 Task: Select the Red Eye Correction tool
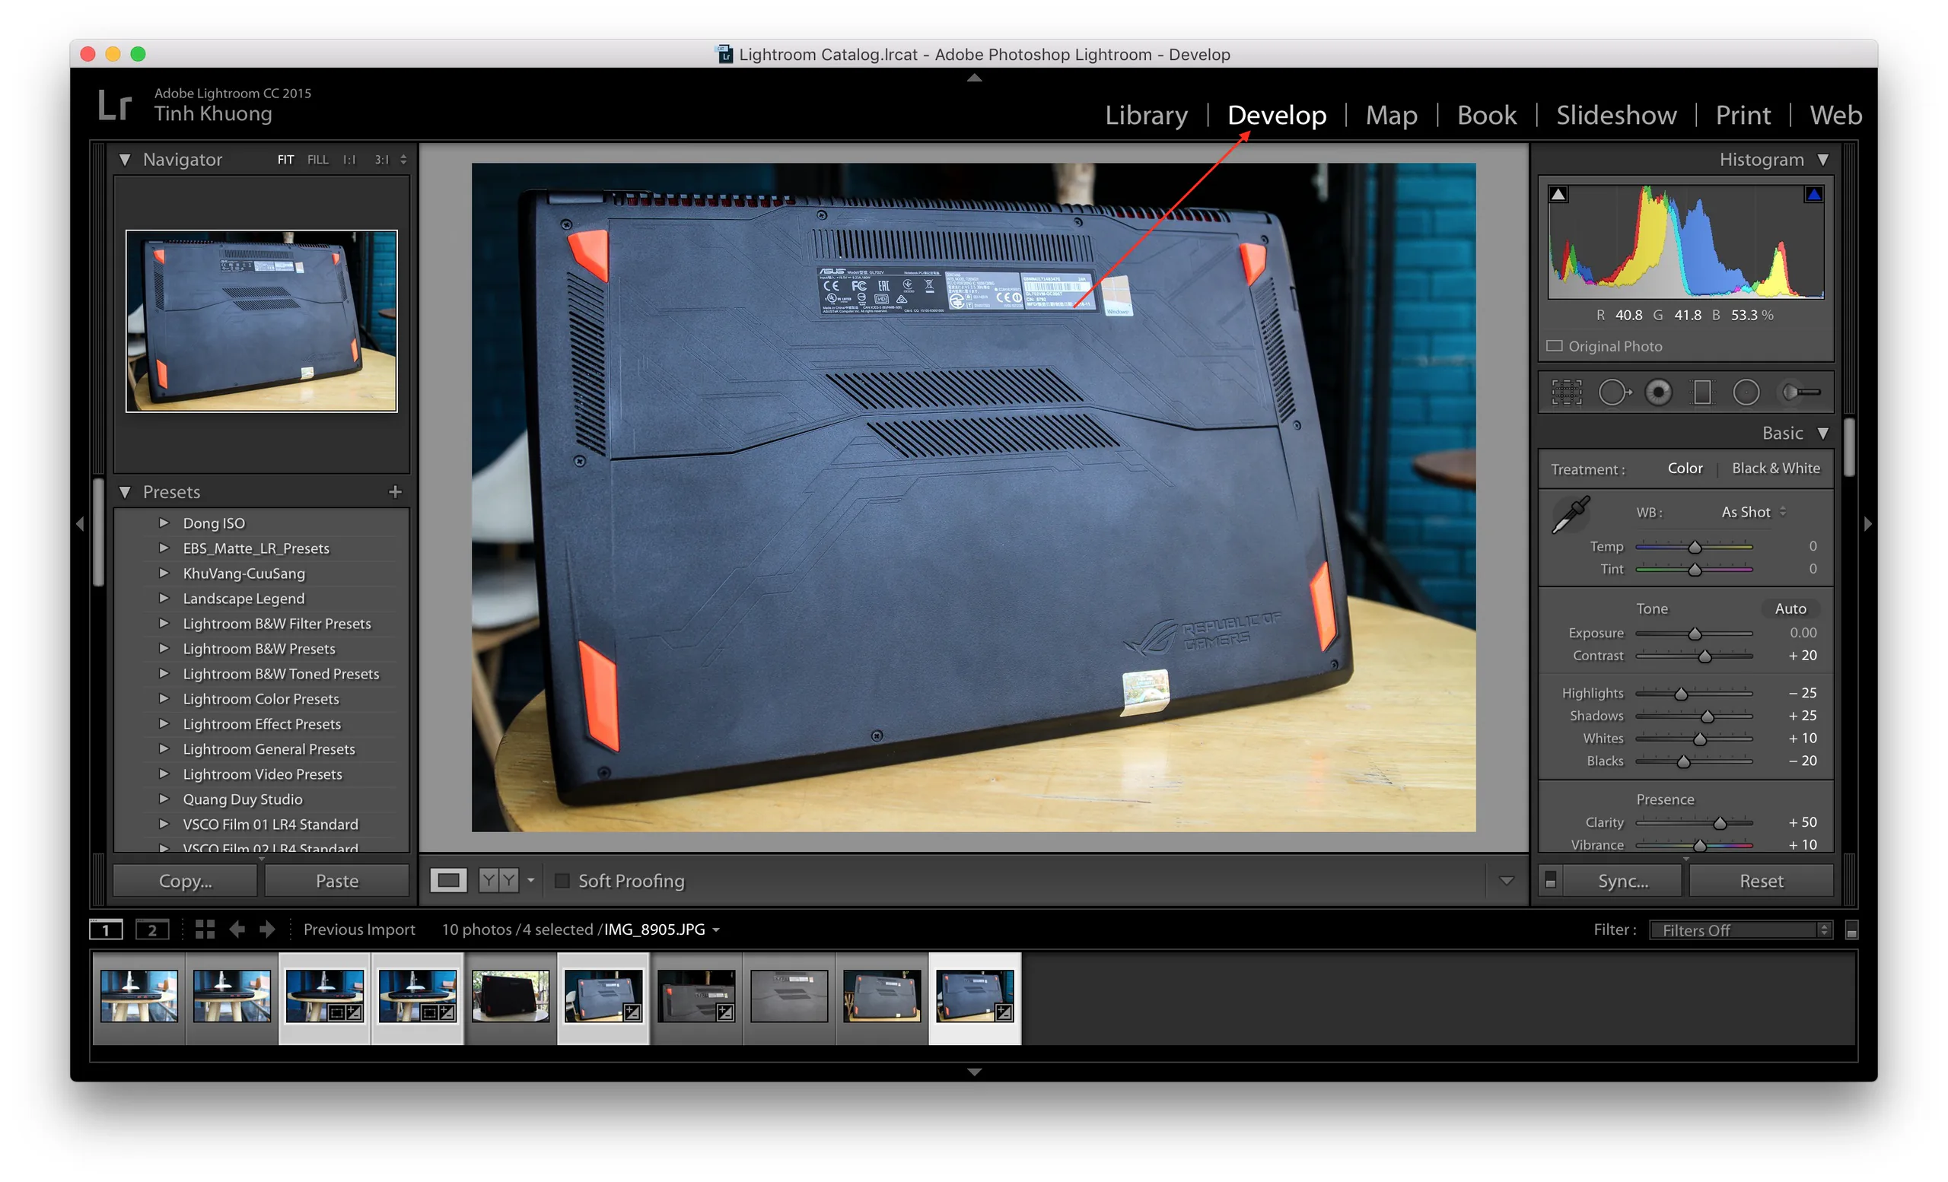click(1658, 392)
